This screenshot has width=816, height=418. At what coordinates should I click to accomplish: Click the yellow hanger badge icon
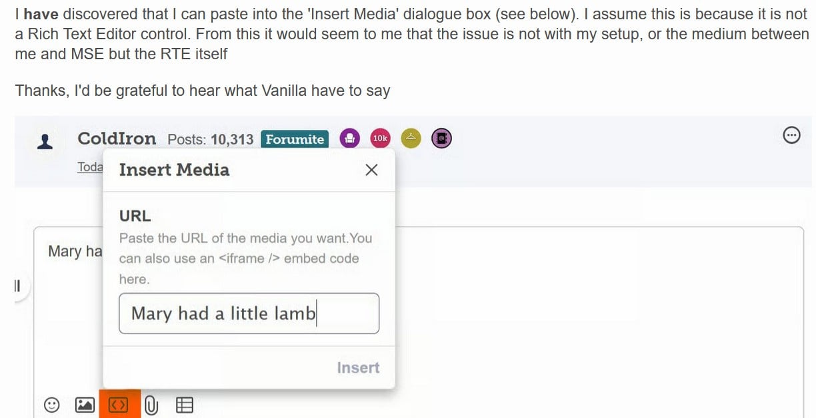coord(411,138)
